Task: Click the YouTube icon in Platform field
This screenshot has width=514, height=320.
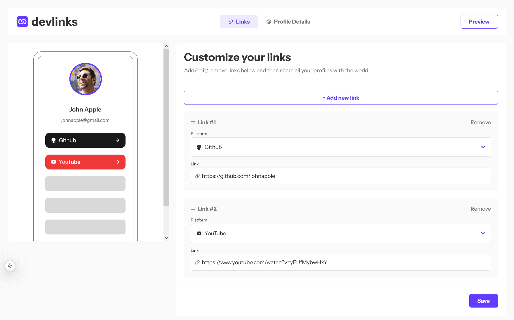Action: pos(199,233)
